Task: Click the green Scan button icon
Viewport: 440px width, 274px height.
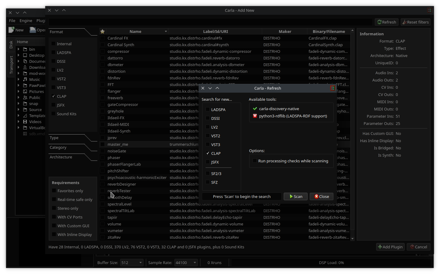Action: coord(291,196)
